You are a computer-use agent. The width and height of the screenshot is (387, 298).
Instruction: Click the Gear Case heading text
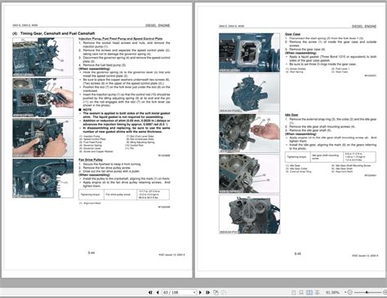[292, 34]
